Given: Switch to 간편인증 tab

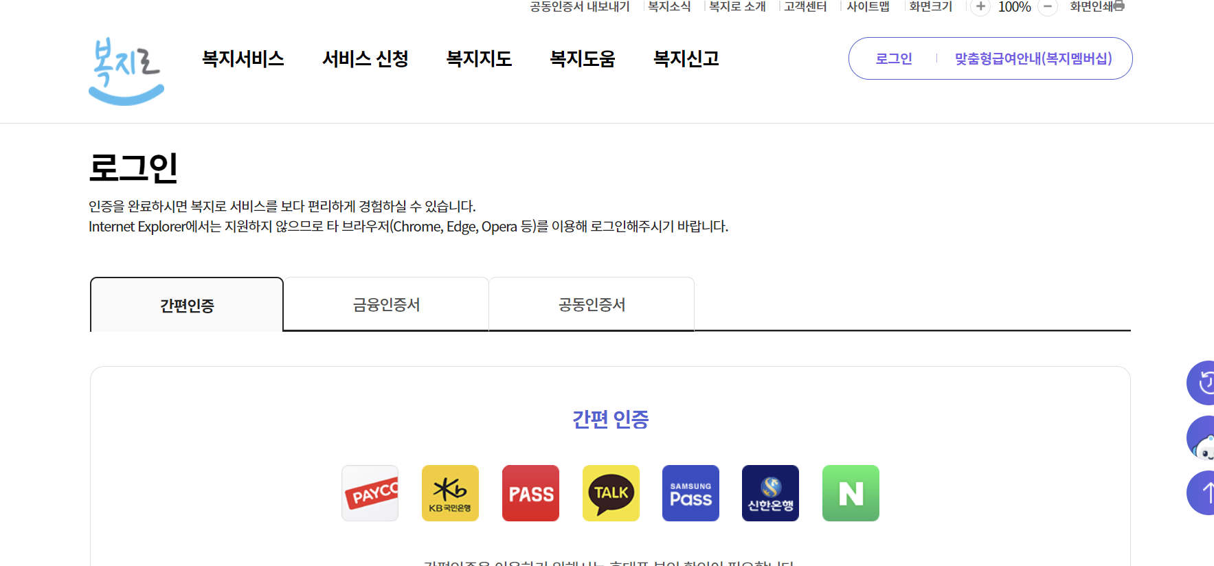Looking at the screenshot, I should [187, 305].
